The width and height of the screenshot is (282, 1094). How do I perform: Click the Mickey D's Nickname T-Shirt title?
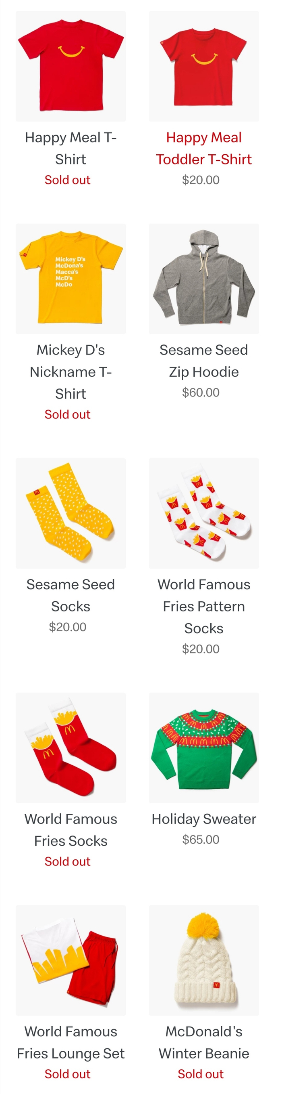pyautogui.click(x=71, y=372)
